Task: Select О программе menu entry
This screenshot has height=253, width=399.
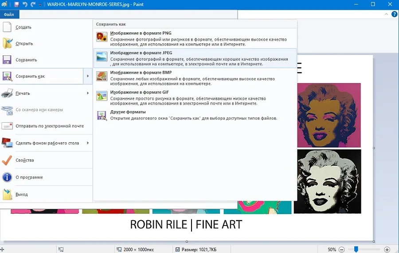Action: point(46,177)
